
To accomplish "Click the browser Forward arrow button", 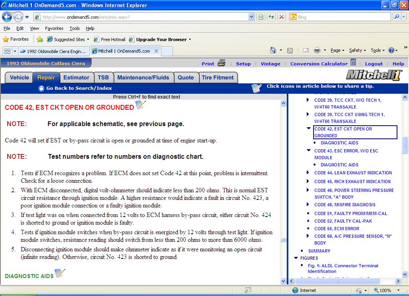I will pyautogui.click(x=18, y=17).
